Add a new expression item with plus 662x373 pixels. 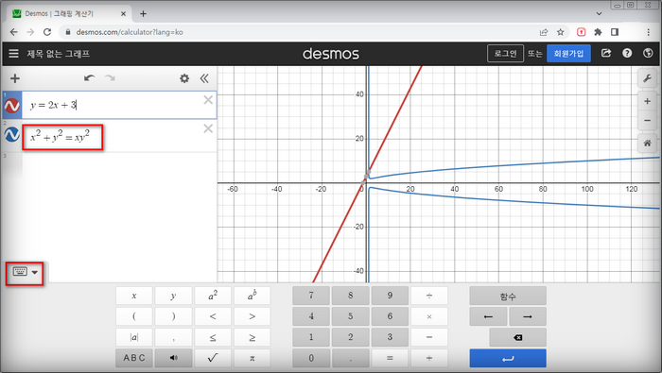click(15, 78)
